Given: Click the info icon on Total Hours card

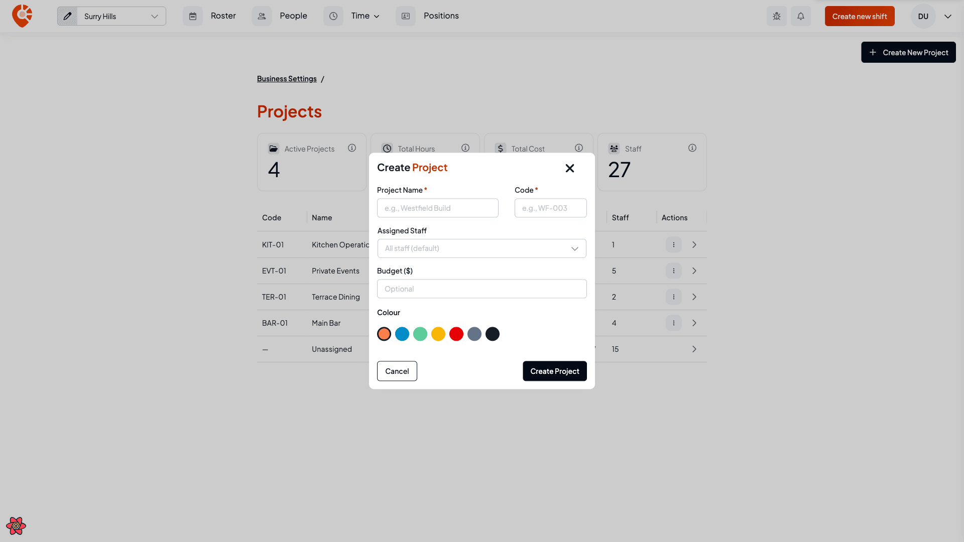Looking at the screenshot, I should click(x=465, y=148).
